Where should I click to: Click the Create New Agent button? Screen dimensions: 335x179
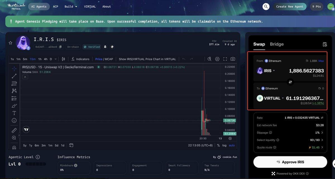pos(289,6)
